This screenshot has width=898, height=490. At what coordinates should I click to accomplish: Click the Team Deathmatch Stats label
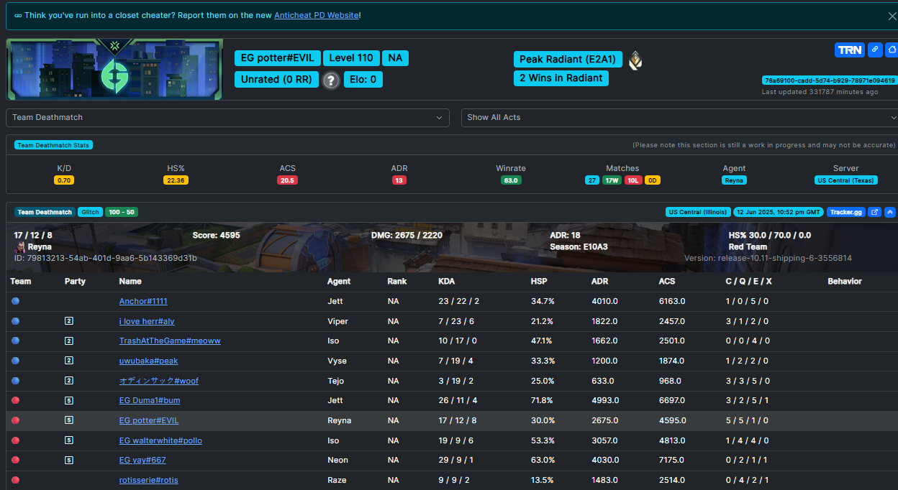53,145
